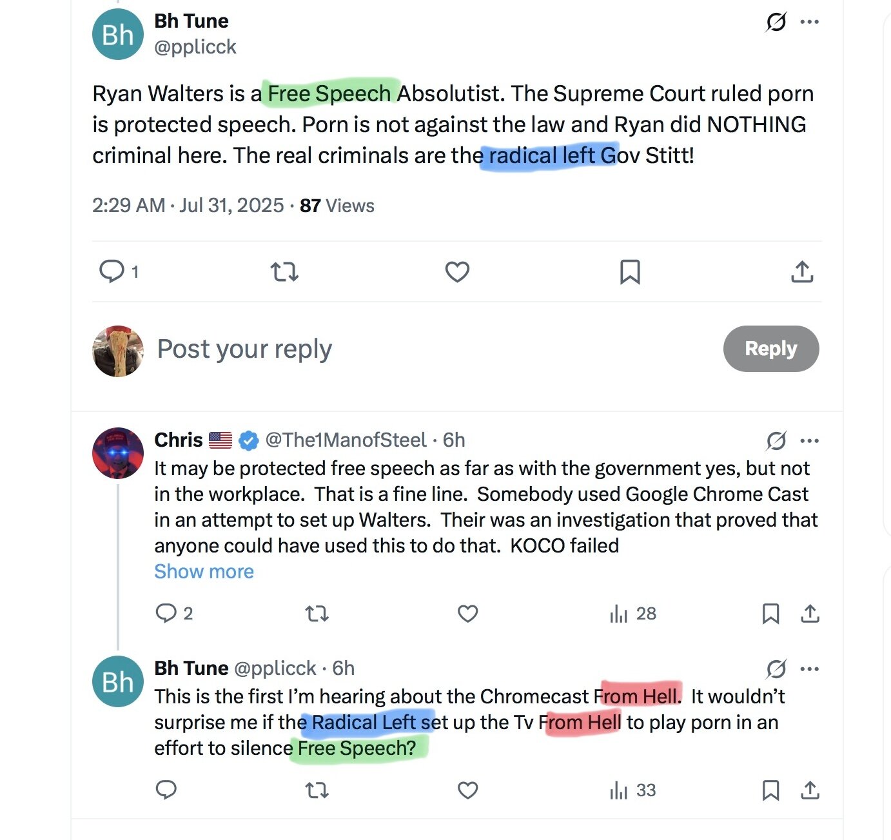The height and width of the screenshot is (840, 891).
Task: Click the gray Reply button
Action: (771, 349)
